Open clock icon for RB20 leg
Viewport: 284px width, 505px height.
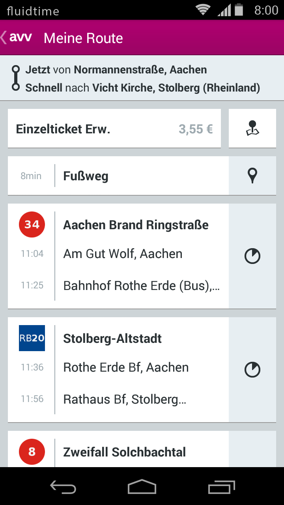(x=252, y=370)
